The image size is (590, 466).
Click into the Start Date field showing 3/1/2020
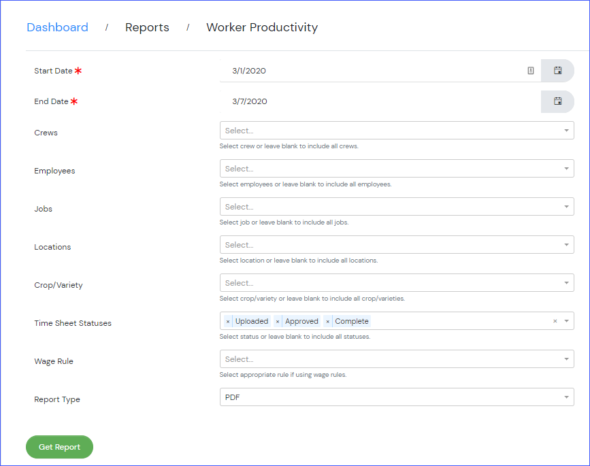click(380, 70)
